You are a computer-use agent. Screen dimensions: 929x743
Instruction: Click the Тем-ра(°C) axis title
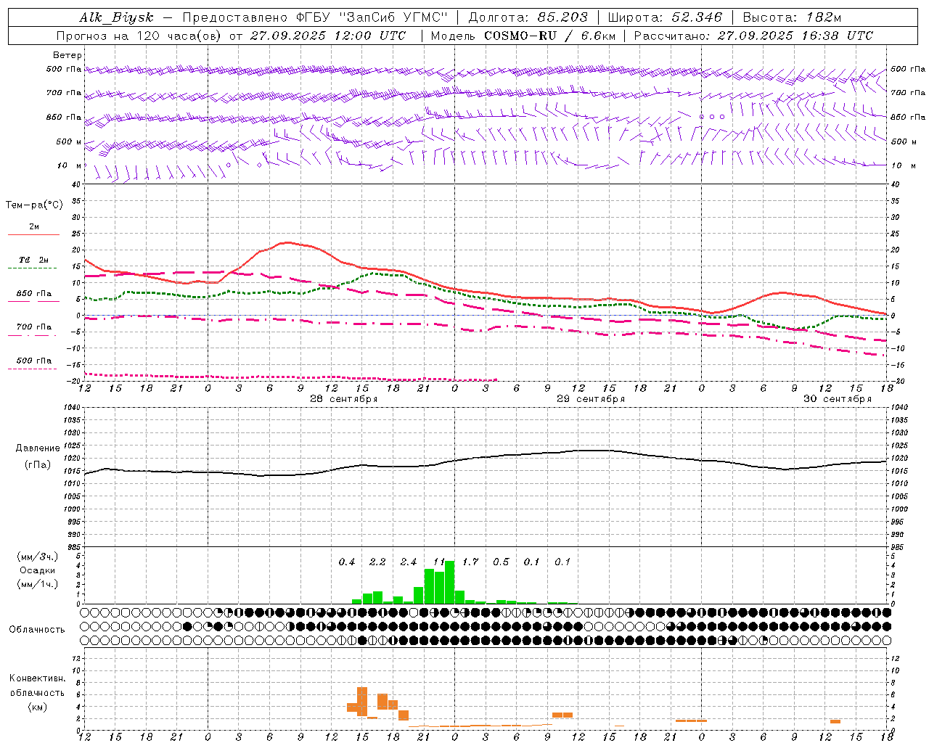[x=34, y=205]
